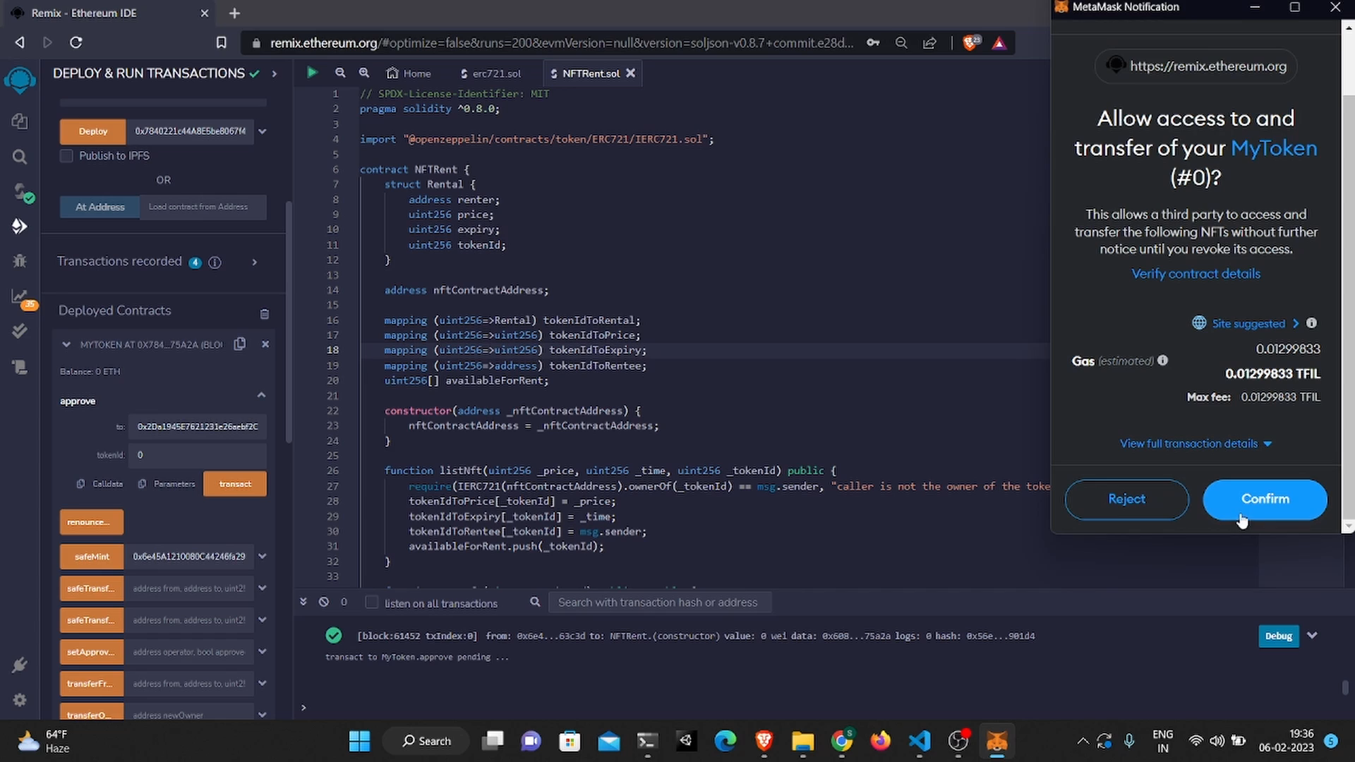The image size is (1355, 762).
Task: Open the Debugger bug icon in sidebar
Action: pyautogui.click(x=20, y=261)
